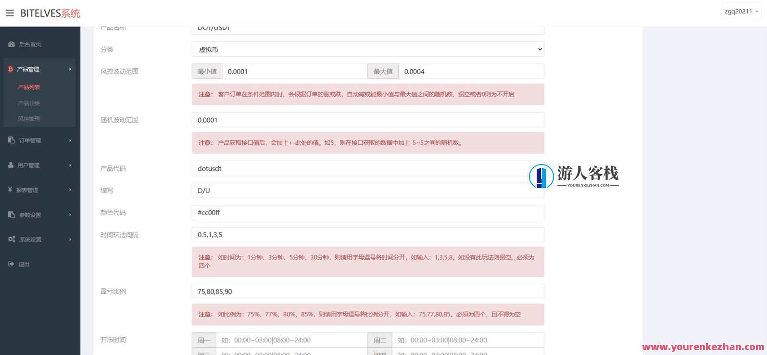
Task: Click the 产品获取接口值后 random-range notice
Action: coord(368,143)
